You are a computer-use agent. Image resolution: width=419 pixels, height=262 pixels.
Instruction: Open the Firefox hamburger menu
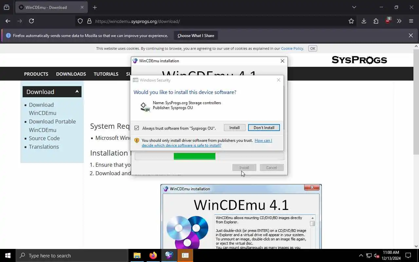click(411, 21)
